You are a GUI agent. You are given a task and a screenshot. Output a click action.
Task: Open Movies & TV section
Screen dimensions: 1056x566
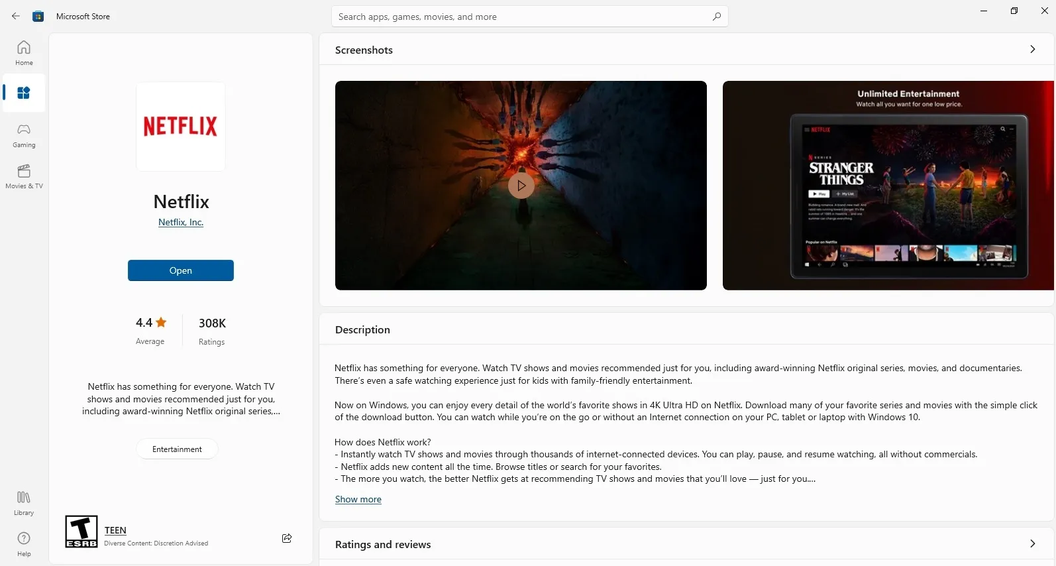tap(24, 176)
